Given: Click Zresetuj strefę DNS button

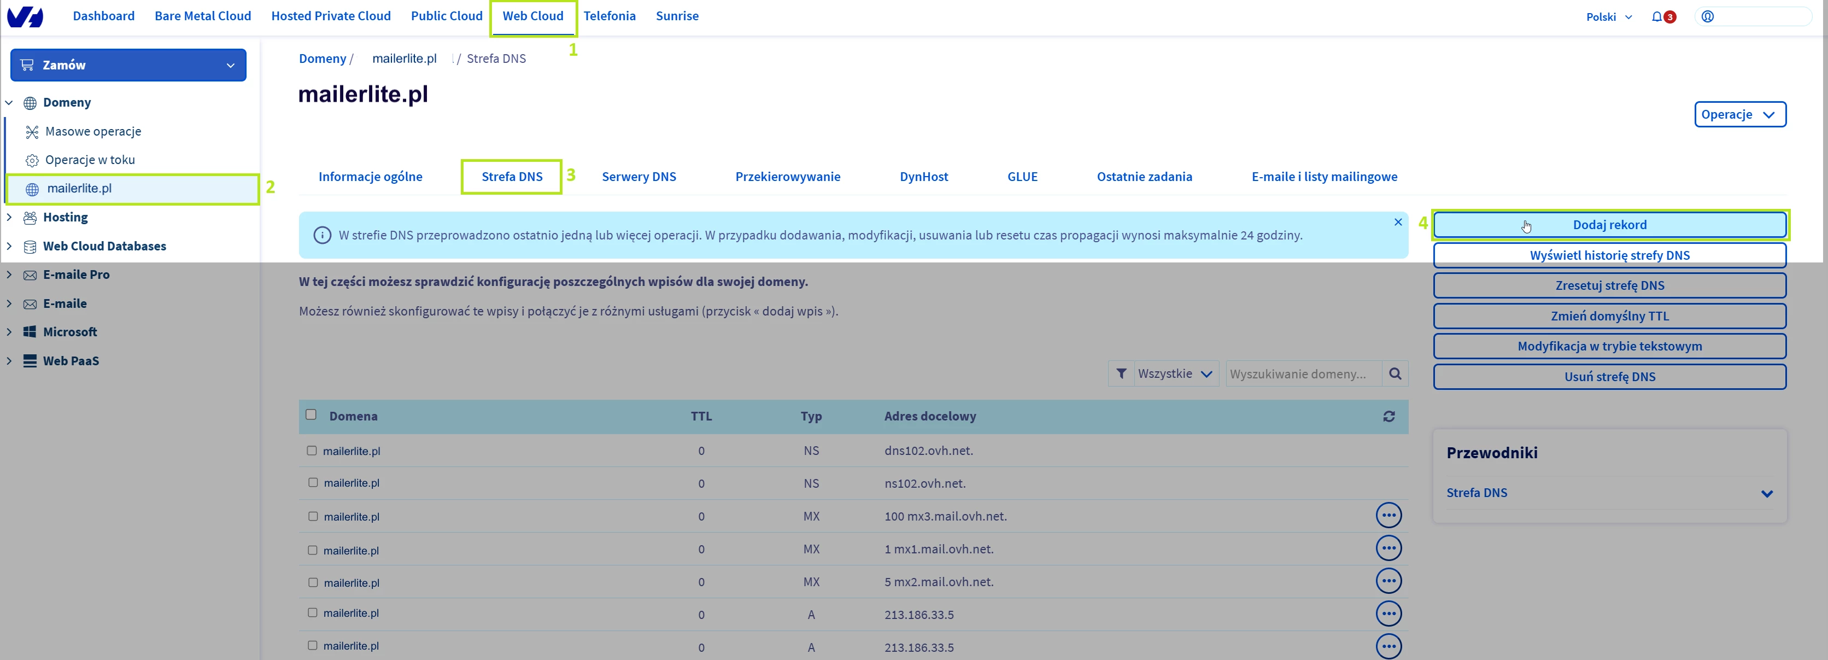Looking at the screenshot, I should click(1609, 285).
